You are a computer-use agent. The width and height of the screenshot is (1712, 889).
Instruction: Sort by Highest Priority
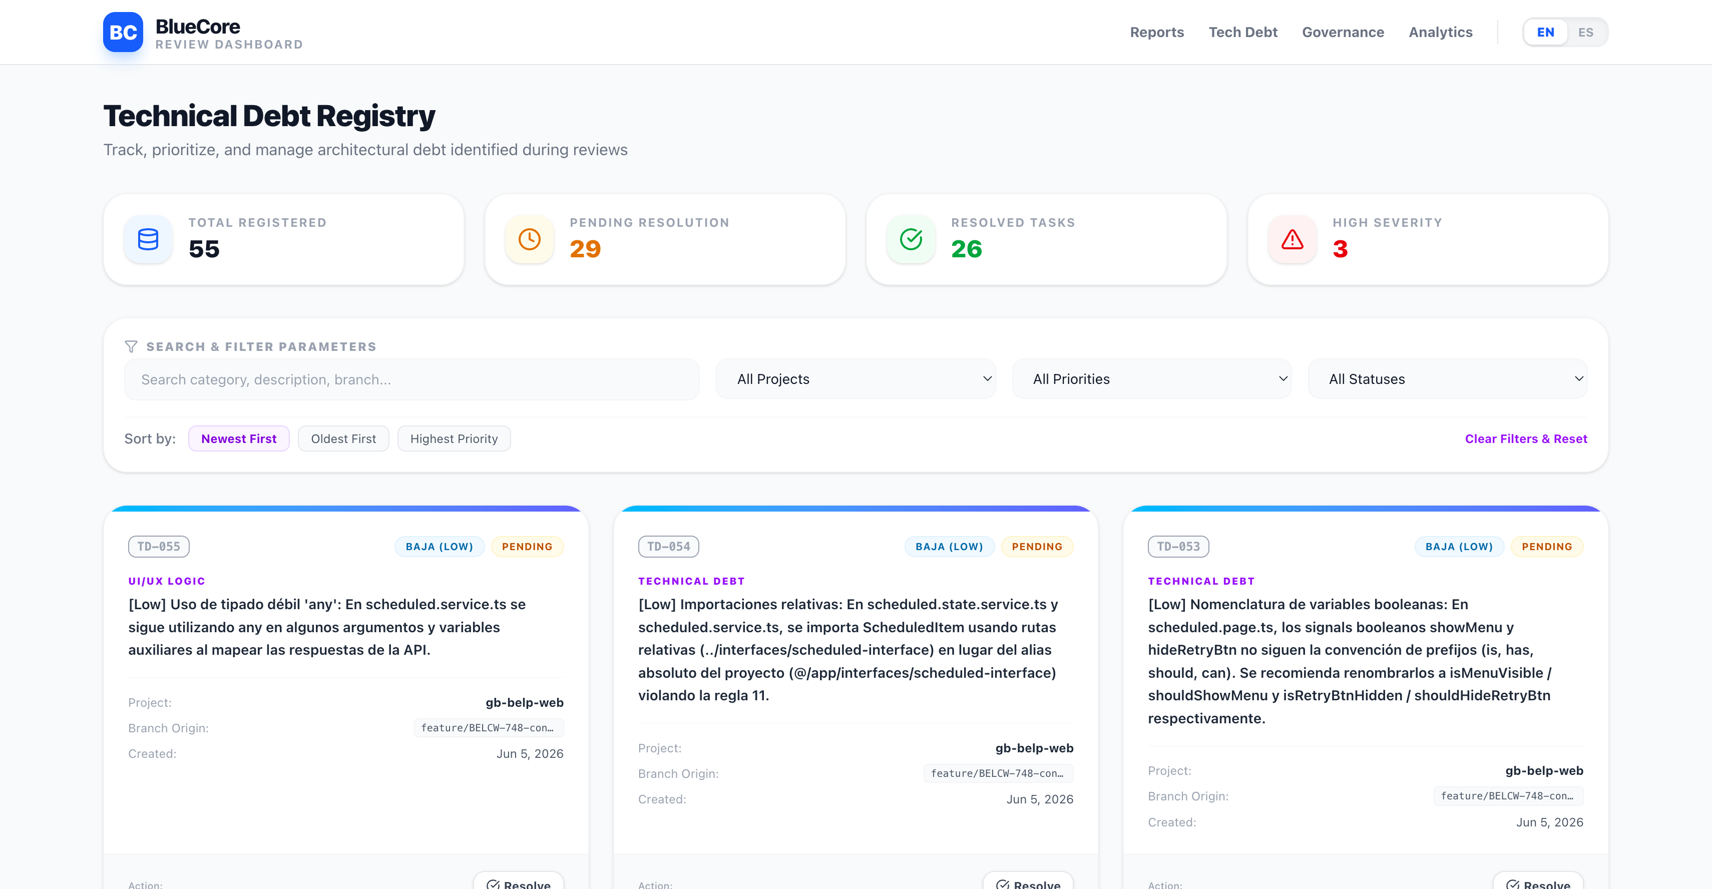click(454, 438)
